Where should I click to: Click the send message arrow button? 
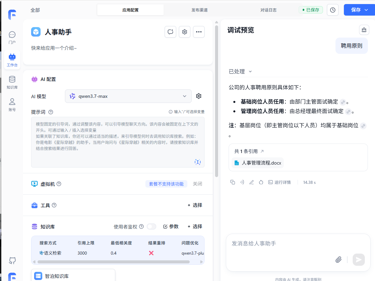(359, 260)
